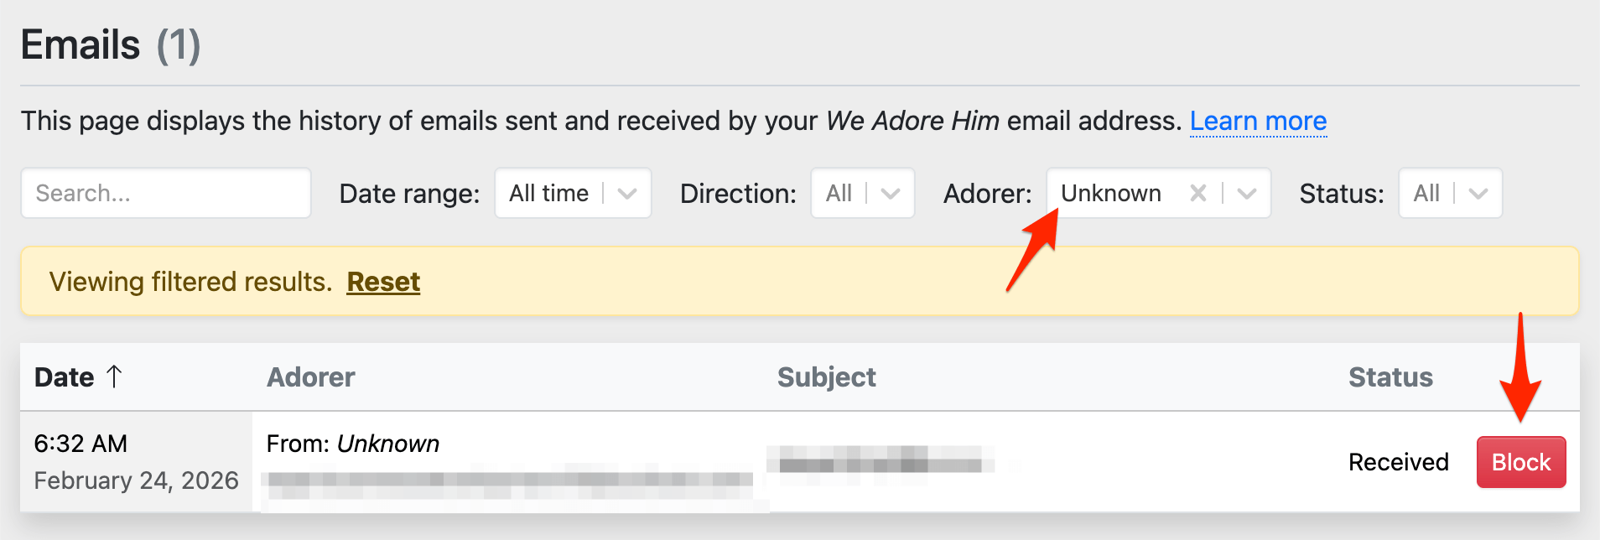Image resolution: width=1600 pixels, height=540 pixels.
Task: Open the blurred email subject in the row
Action: tap(880, 460)
